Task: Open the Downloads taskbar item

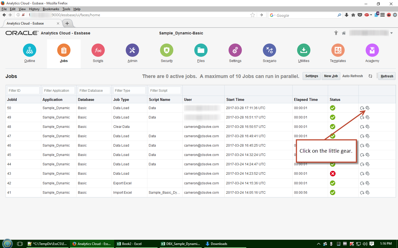Action: [x=225, y=244]
